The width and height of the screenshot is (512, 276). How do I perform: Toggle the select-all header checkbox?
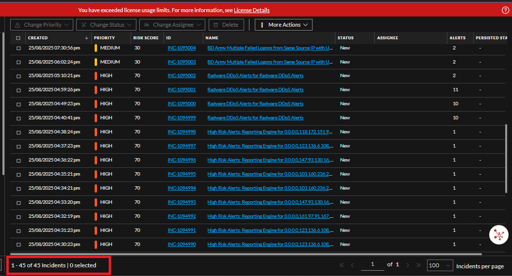[x=18, y=38]
